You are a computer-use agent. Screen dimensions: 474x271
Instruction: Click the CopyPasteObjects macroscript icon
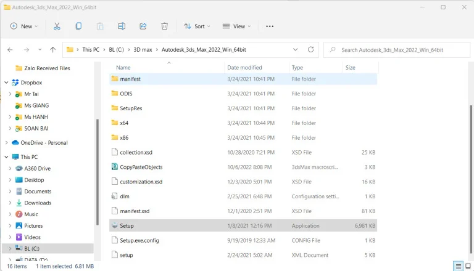tap(115, 166)
